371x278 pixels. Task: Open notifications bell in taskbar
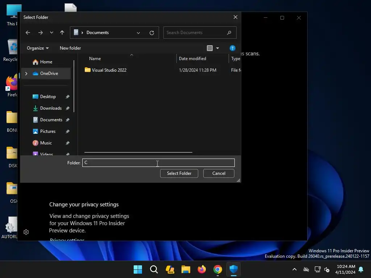361,269
